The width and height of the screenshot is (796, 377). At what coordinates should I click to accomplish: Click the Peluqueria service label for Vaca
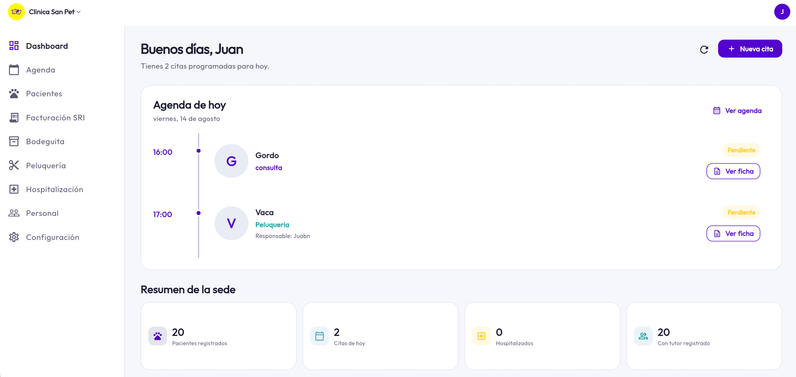pos(272,225)
